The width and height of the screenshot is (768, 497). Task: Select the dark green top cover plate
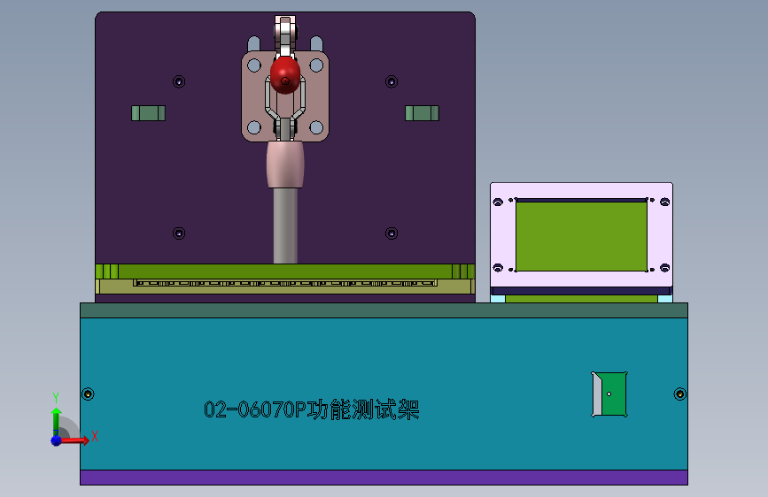[x=384, y=310]
